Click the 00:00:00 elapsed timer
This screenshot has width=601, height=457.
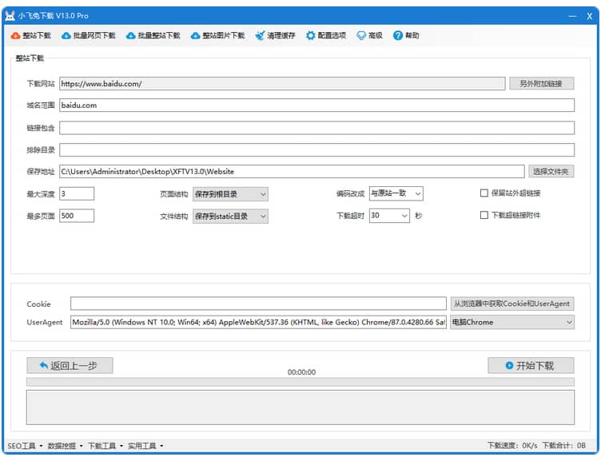click(301, 372)
